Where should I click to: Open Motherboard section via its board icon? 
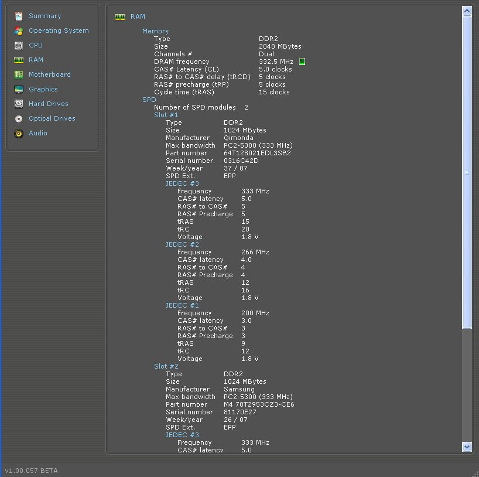coord(19,74)
